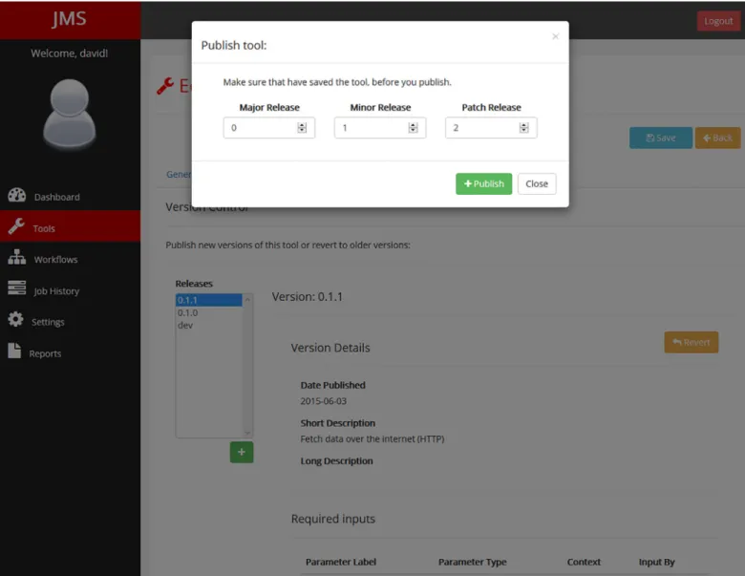Open the Job History server icon
745x576 pixels.
(16, 288)
